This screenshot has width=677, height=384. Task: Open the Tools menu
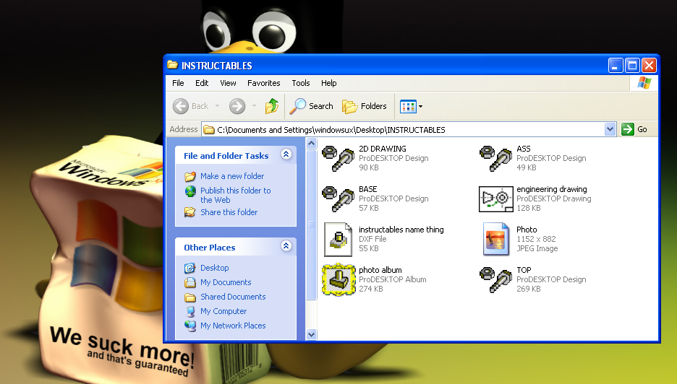(x=300, y=83)
